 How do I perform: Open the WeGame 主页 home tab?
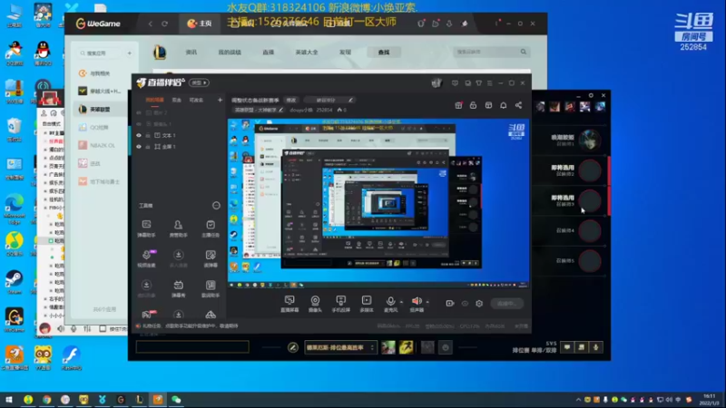click(200, 24)
